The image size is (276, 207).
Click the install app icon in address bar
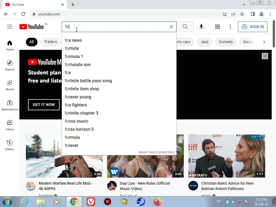pos(225,14)
